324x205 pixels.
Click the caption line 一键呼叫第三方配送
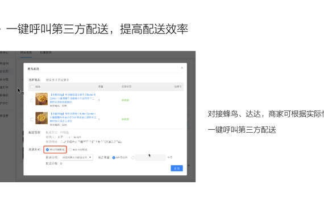(x=242, y=130)
